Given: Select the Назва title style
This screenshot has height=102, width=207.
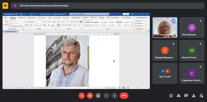Looking at the screenshot, I should (x=119, y=23).
